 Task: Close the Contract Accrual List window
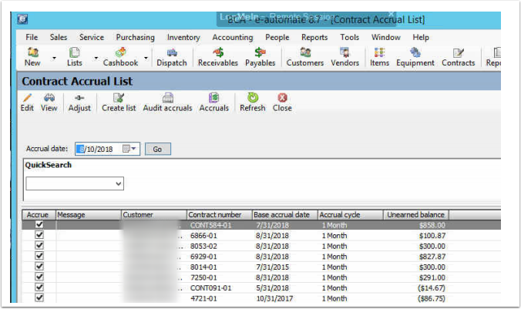pos(282,102)
